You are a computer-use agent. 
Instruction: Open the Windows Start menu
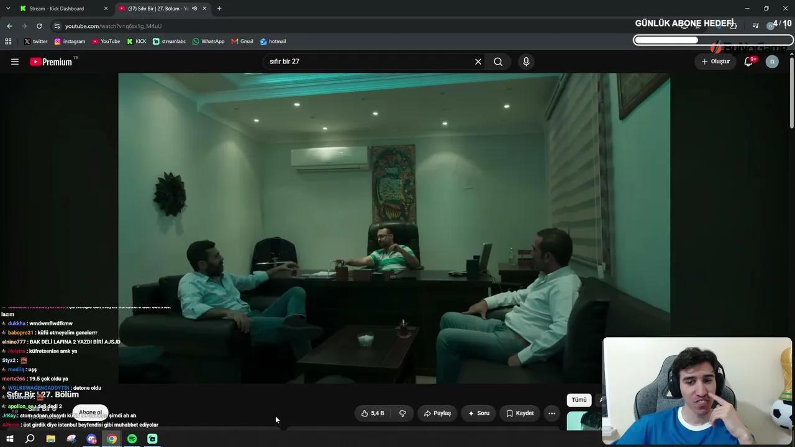tap(9, 439)
